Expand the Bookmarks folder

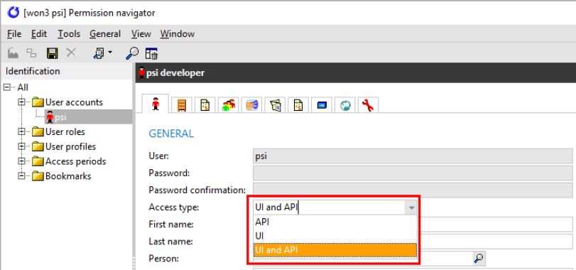(x=22, y=175)
